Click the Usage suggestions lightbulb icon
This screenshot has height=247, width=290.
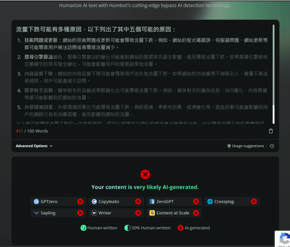click(x=229, y=146)
